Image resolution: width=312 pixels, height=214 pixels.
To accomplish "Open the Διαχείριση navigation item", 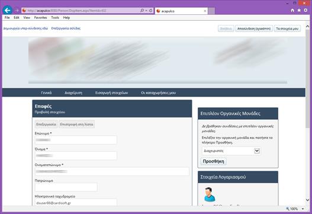I will click(73, 92).
